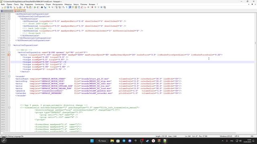Click the Stop Recording macro icon
Screen dimensions: 257x144
[95, 7]
